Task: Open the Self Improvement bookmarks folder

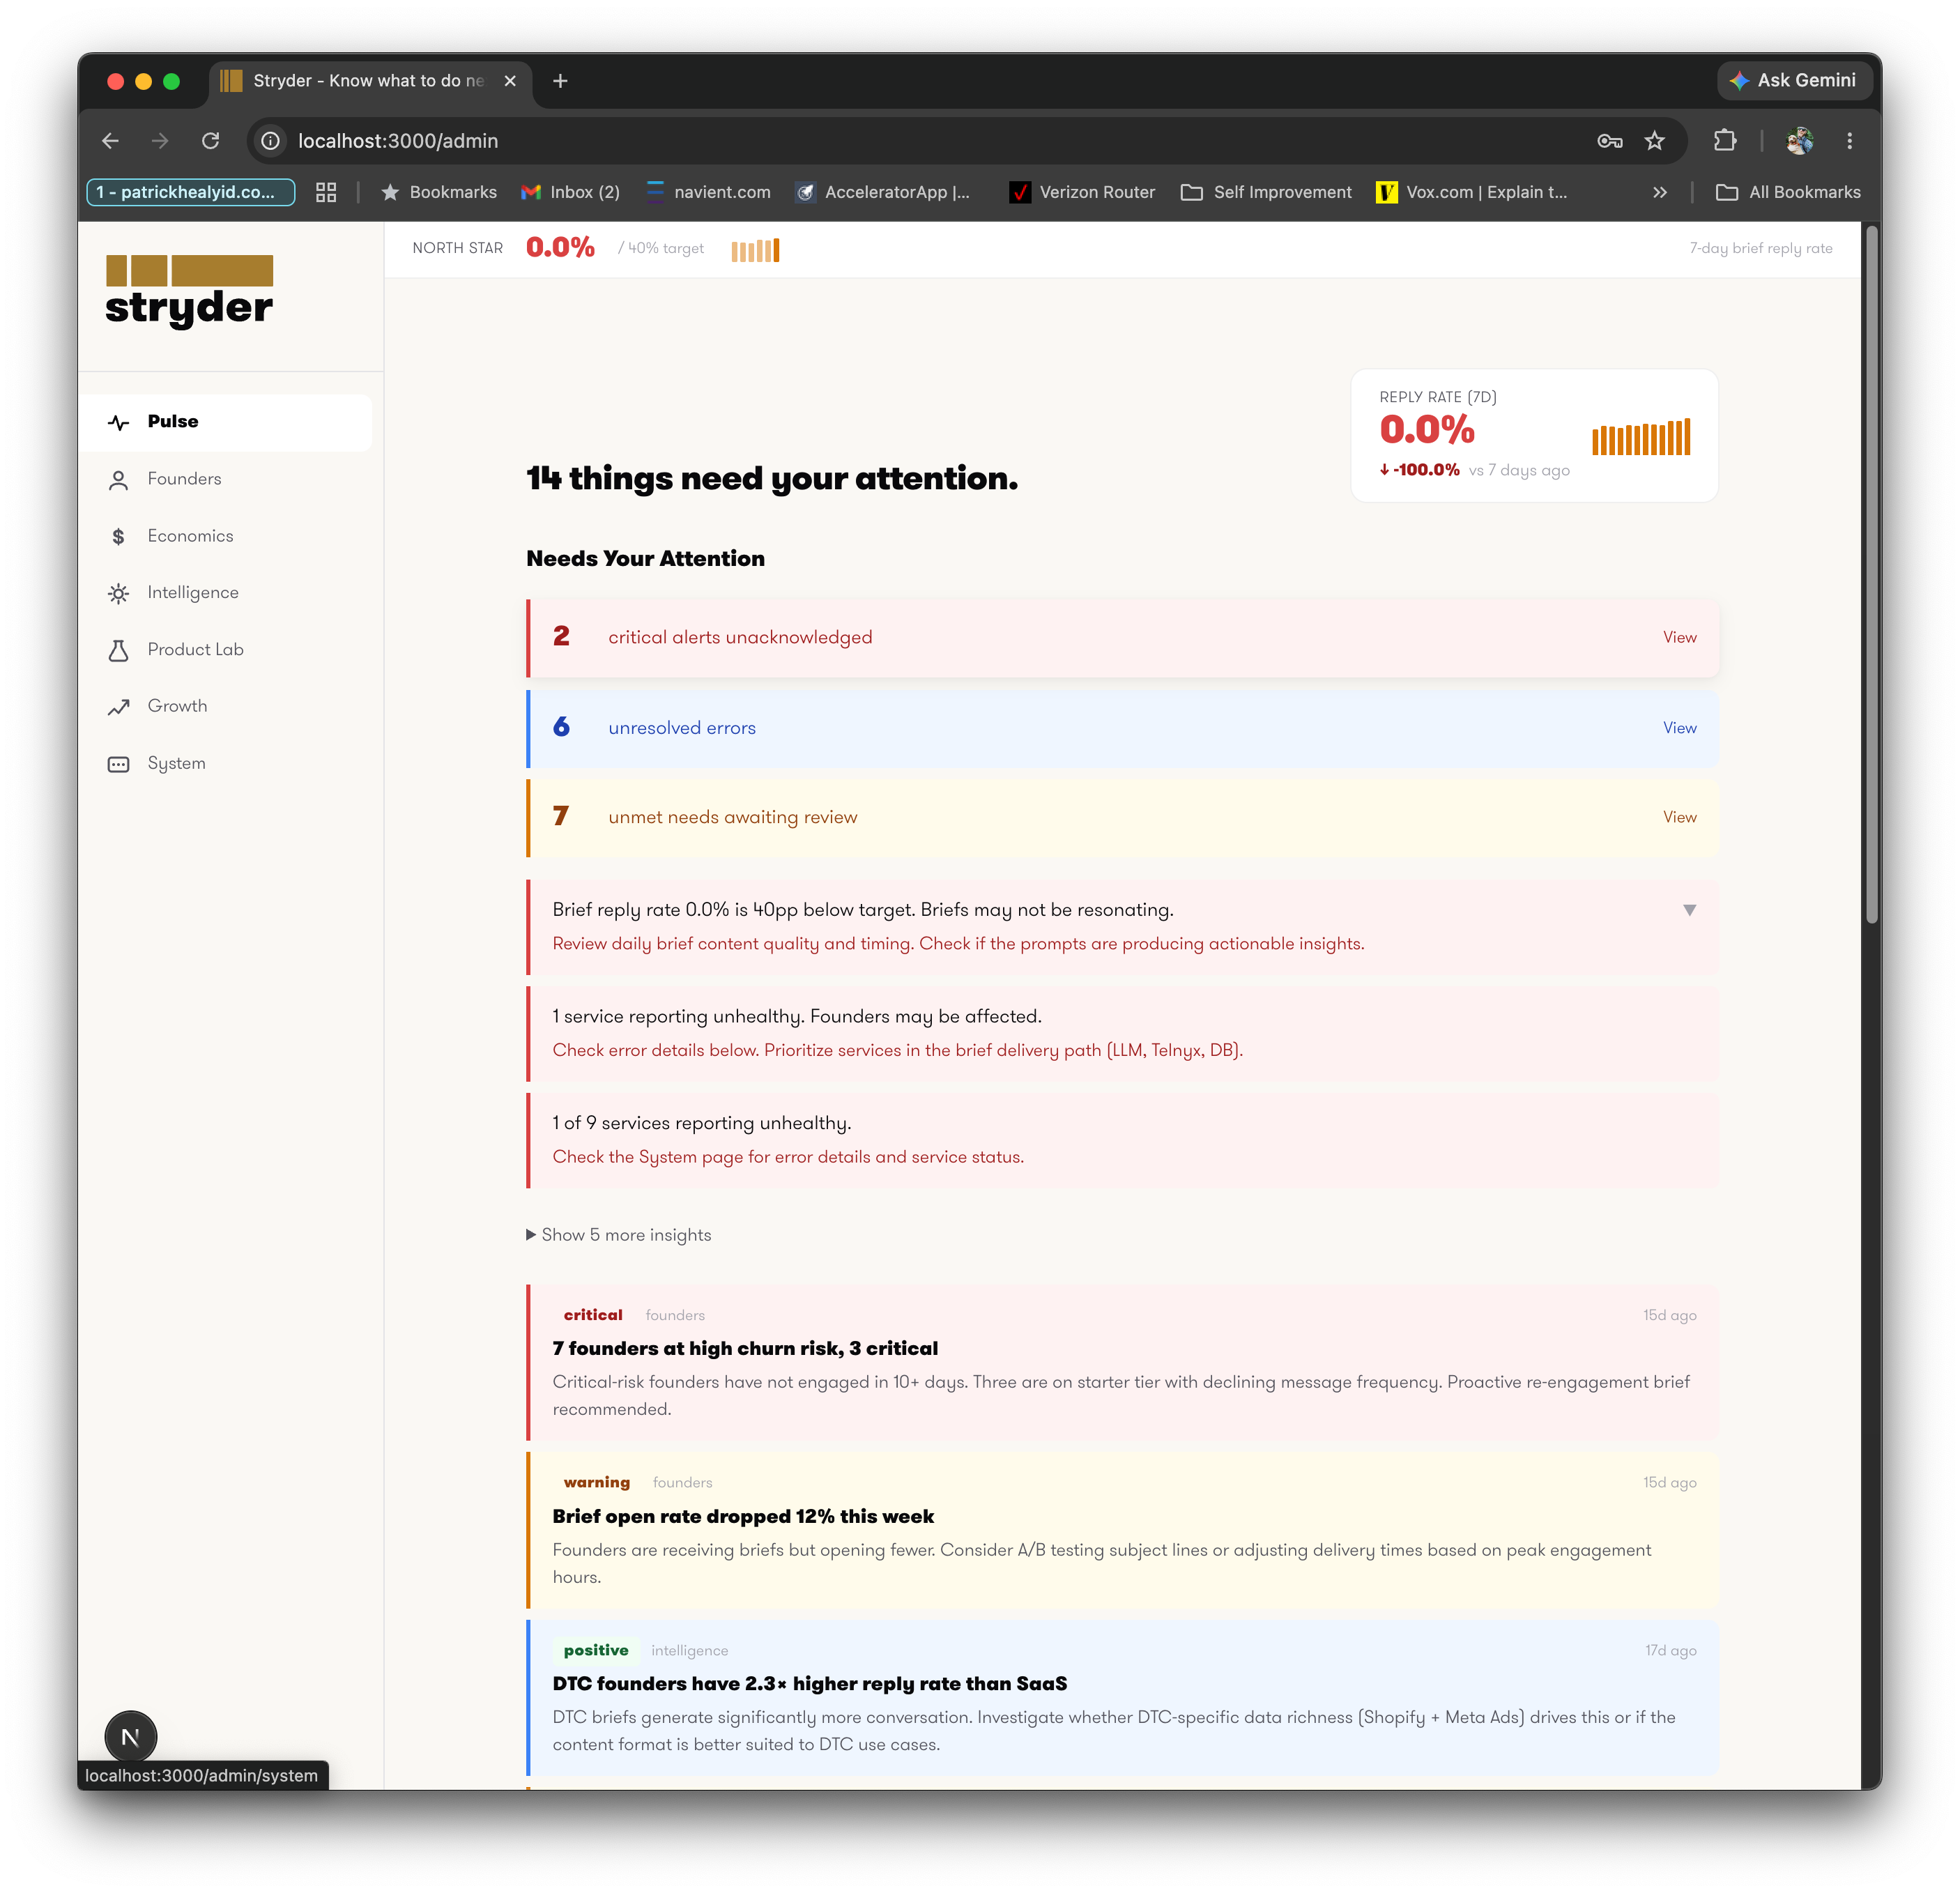Action: (x=1267, y=193)
